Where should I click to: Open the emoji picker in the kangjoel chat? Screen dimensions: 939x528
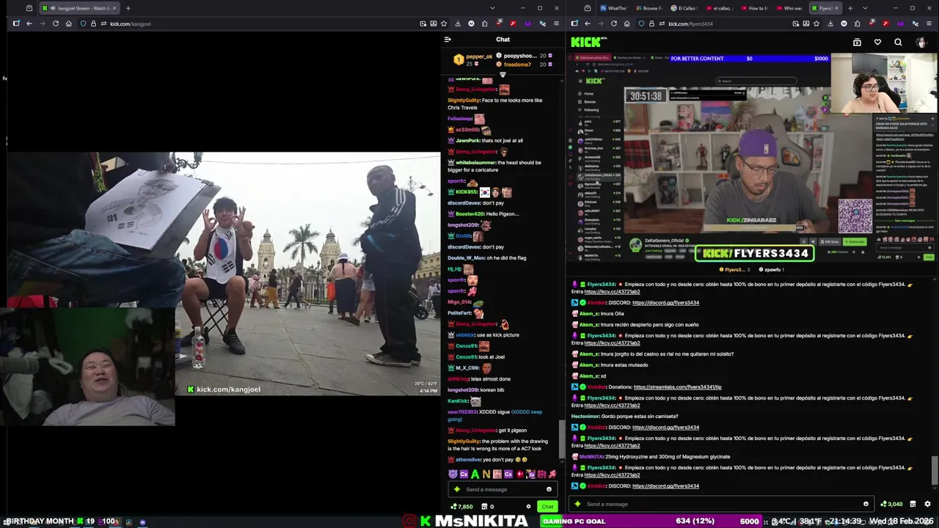[x=549, y=489]
